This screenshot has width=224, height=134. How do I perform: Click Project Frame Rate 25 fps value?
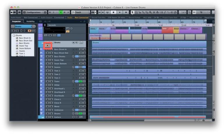tap(183, 17)
